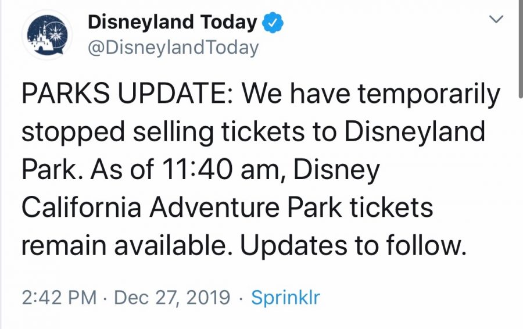The width and height of the screenshot is (523, 329).
Task: Click the "remain available" text
Action: click(127, 246)
